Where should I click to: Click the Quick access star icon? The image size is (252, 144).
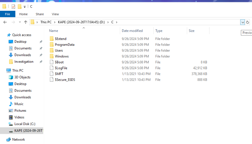click(9, 35)
